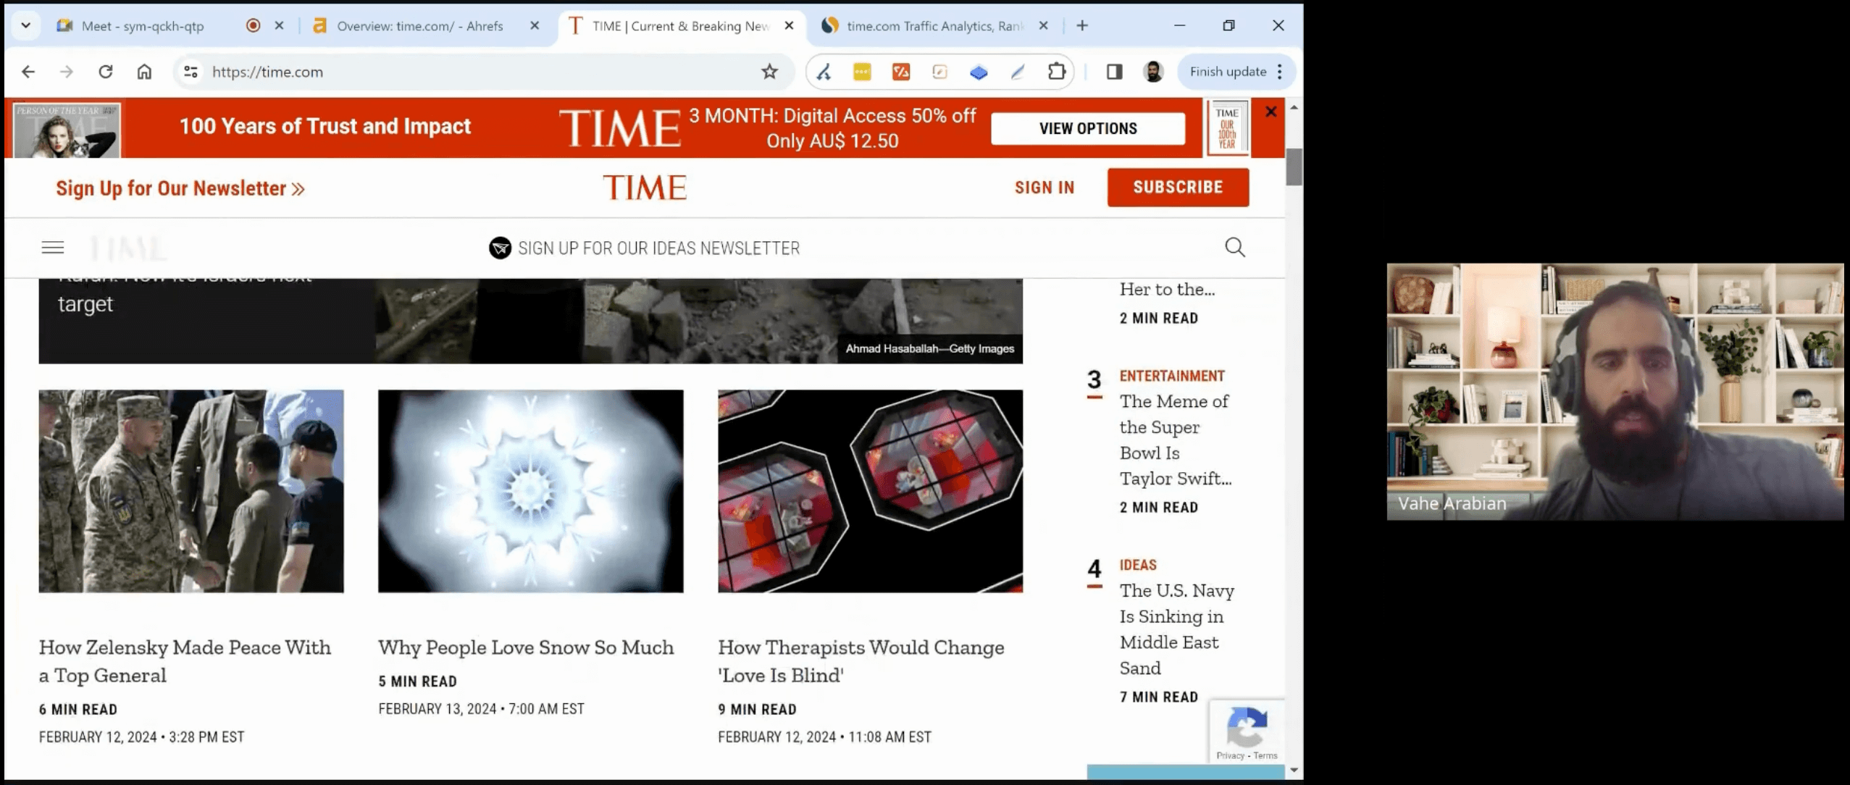Open the Chrome profile avatar

(1153, 72)
